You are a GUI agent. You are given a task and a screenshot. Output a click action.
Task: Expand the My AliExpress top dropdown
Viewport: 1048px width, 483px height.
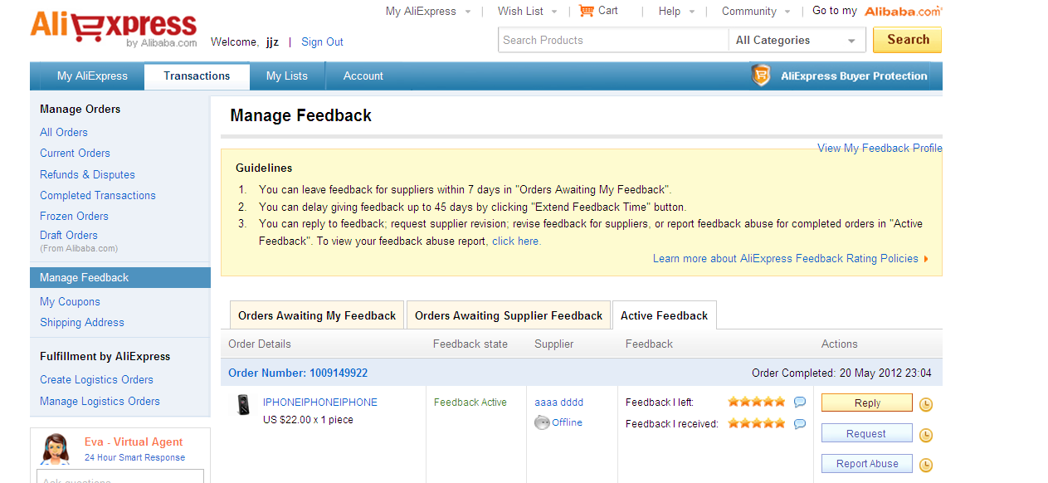467,12
